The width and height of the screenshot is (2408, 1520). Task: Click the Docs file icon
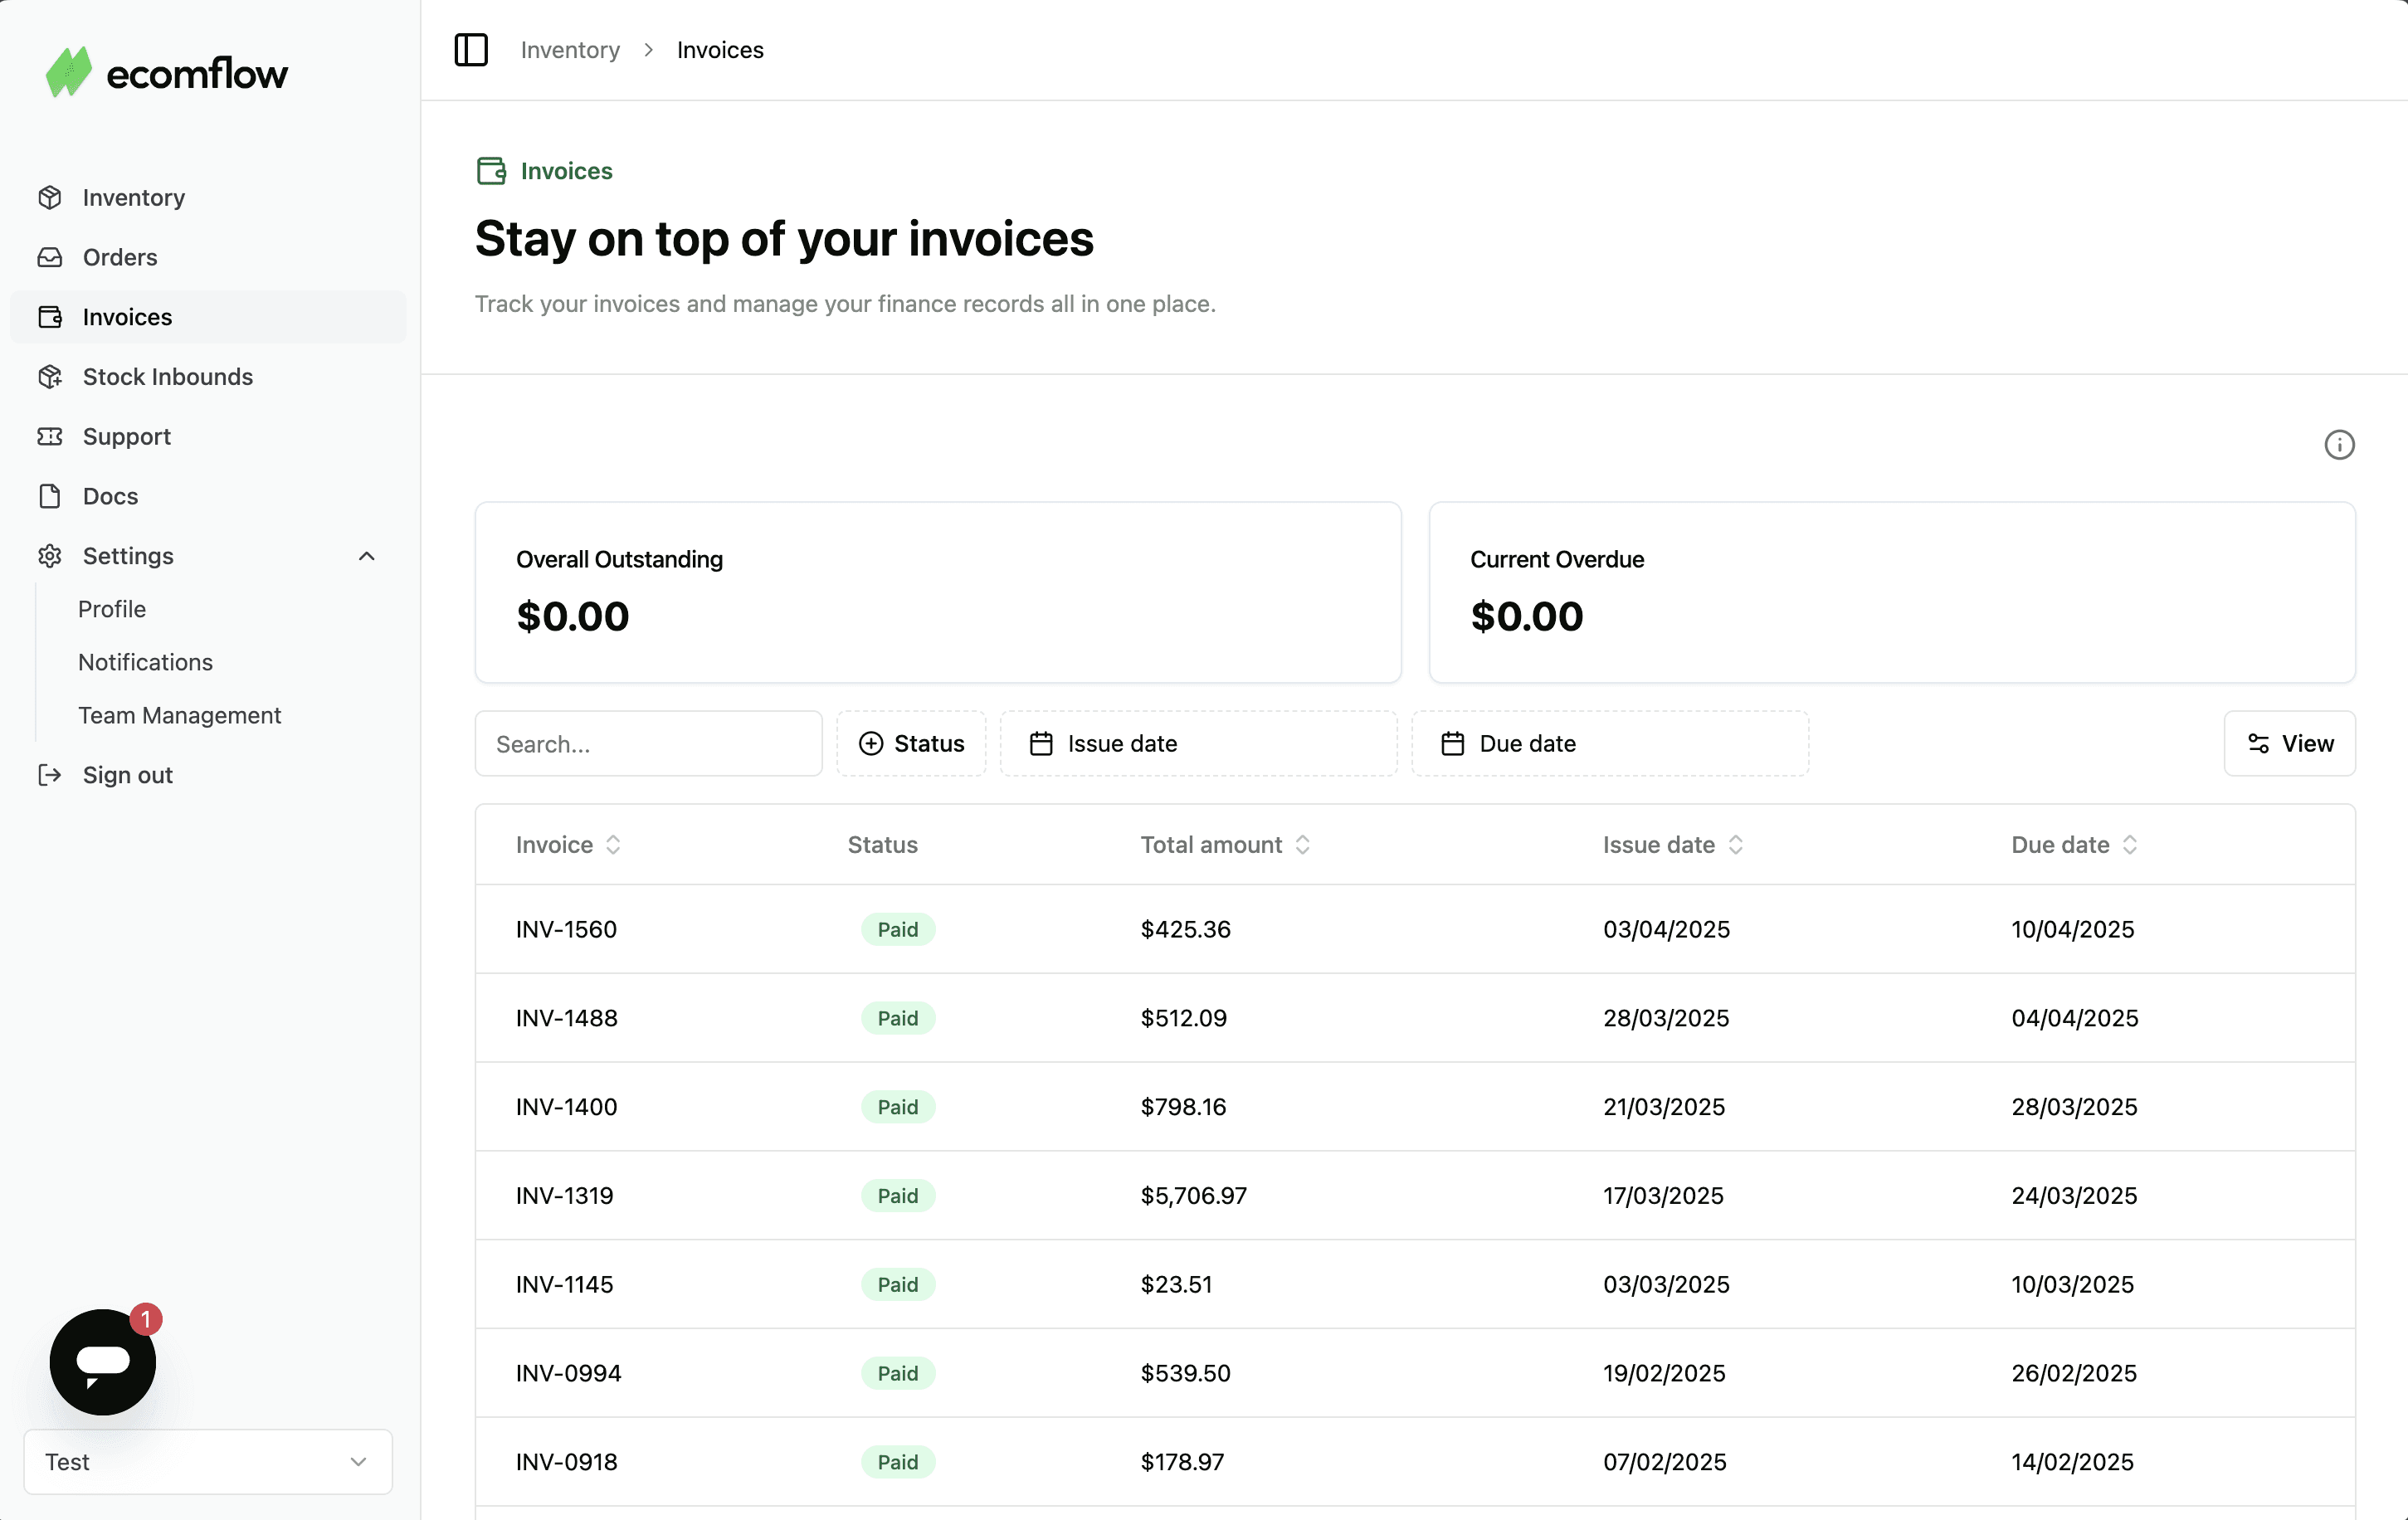click(50, 496)
